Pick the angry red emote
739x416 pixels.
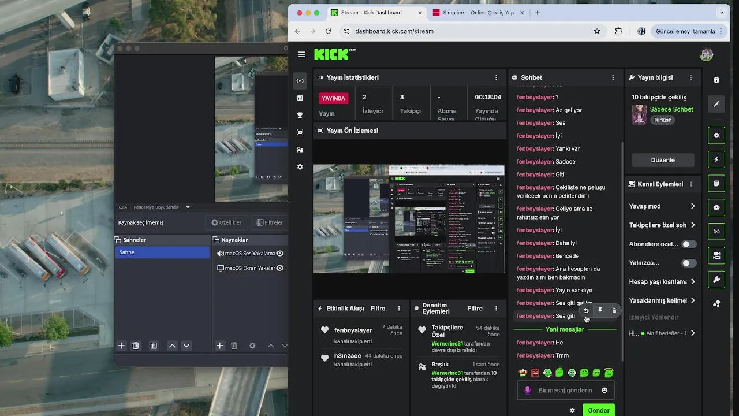tap(535, 373)
